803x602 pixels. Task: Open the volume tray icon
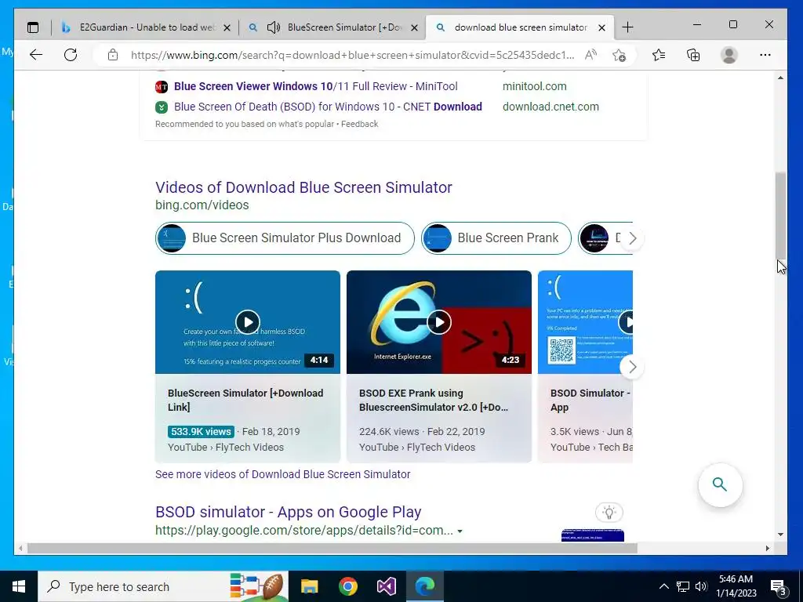701,586
